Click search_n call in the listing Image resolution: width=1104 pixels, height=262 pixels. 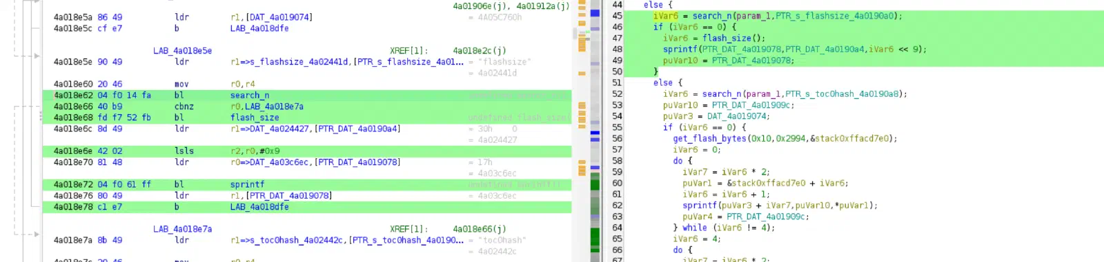249,96
